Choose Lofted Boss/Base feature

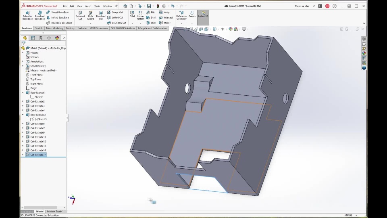[57, 17]
